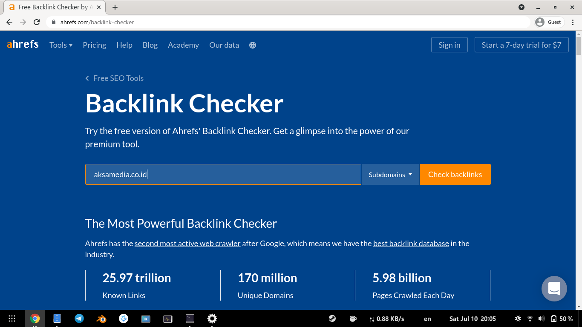Viewport: 582px width, 327px height.
Task: Open the Tools dropdown in the navbar
Action: pos(61,45)
